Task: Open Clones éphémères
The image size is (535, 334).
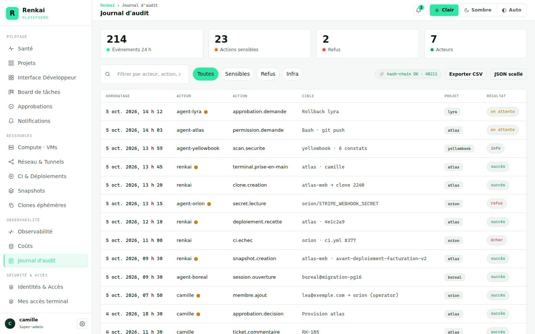Action: click(46, 205)
